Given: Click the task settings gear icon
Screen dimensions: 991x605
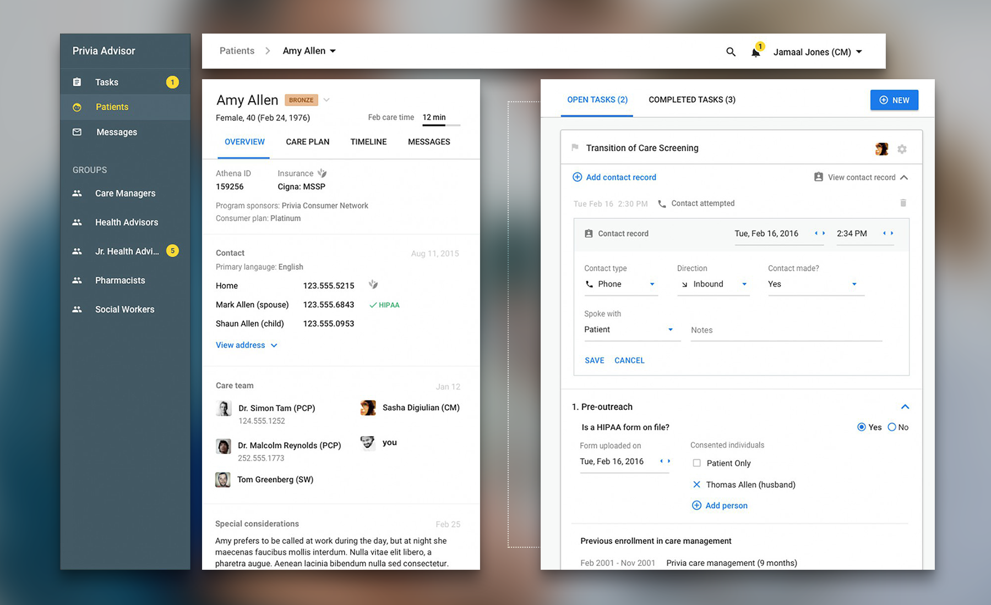Looking at the screenshot, I should coord(902,149).
